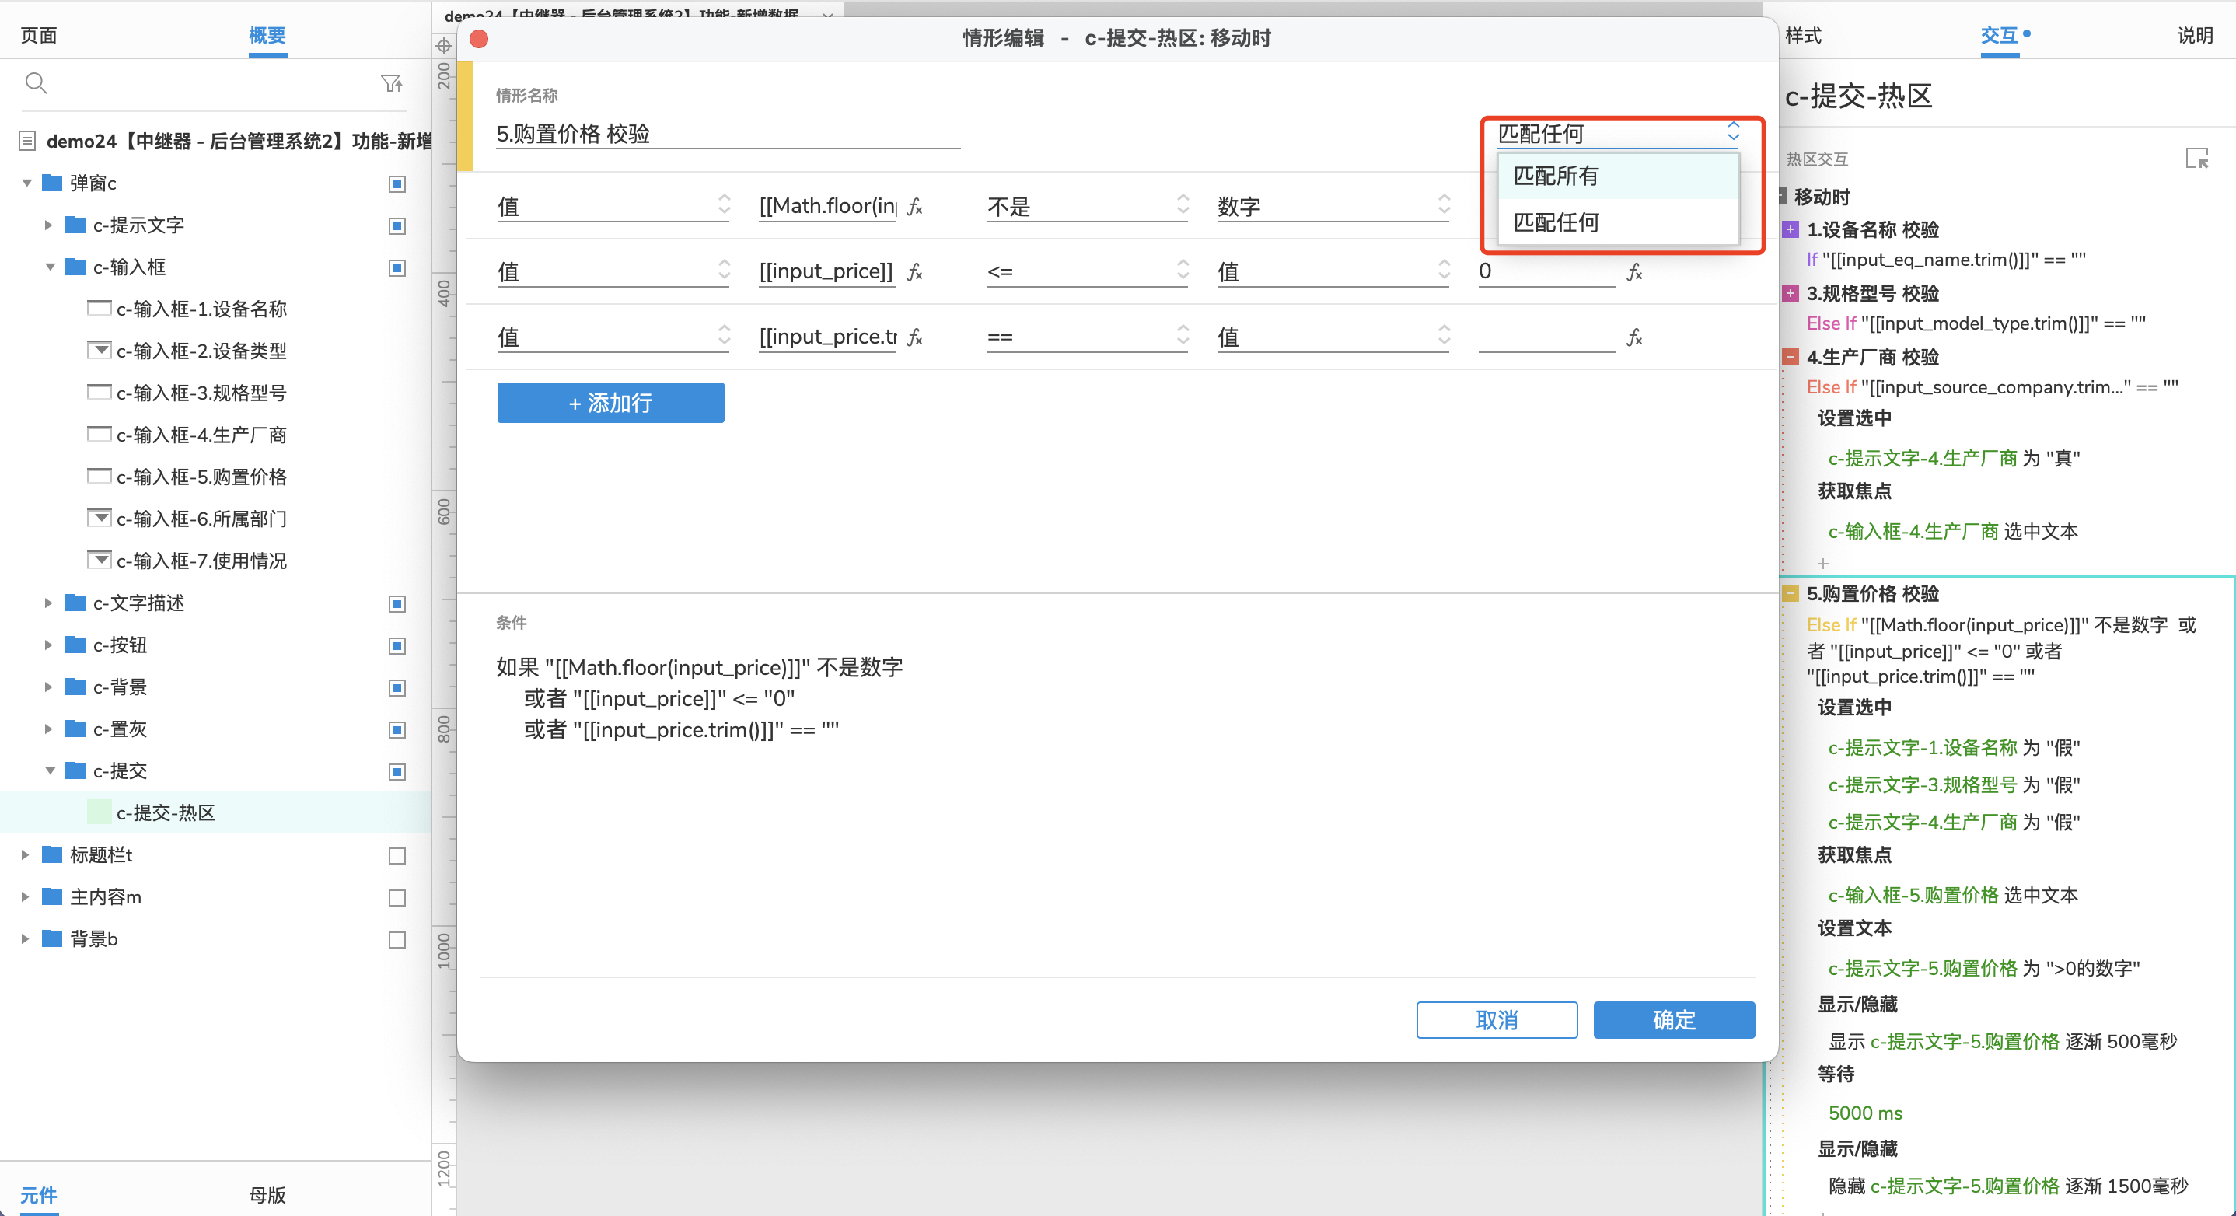The image size is (2236, 1216).
Task: Collapse the c-输入框 tree group
Action: pos(50,267)
